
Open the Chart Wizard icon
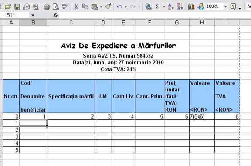(191, 7)
